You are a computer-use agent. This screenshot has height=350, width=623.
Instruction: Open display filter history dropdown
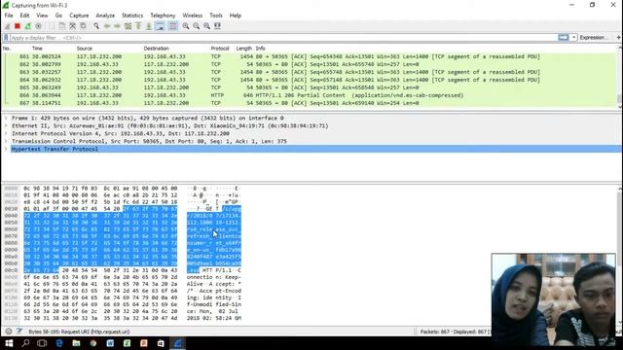click(573, 37)
